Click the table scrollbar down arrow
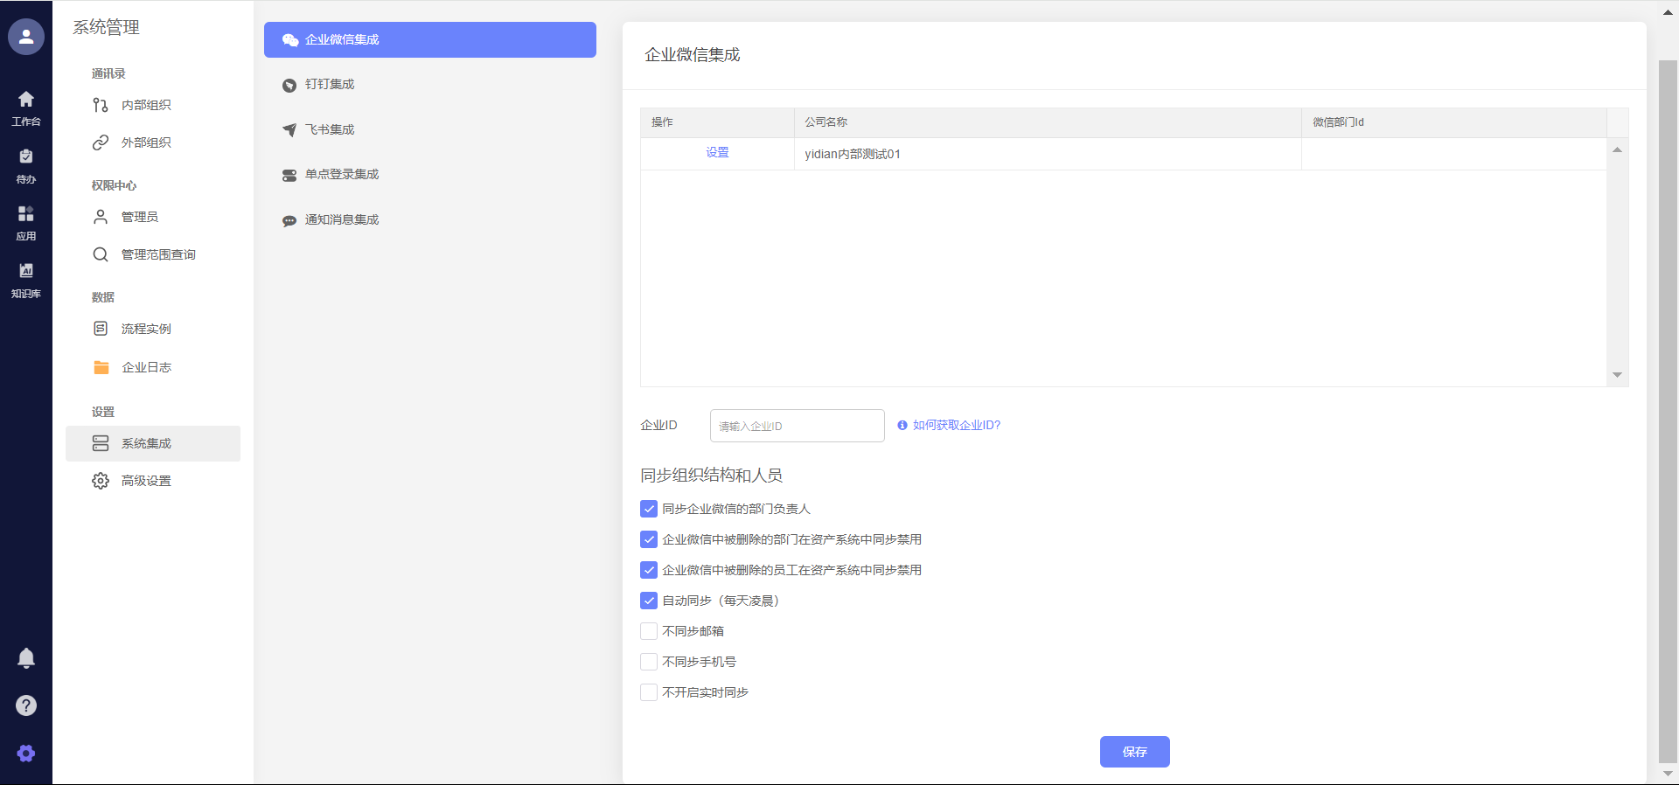1679x785 pixels. 1617,375
